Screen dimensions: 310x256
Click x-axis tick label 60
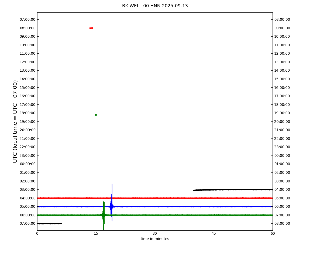(273, 233)
